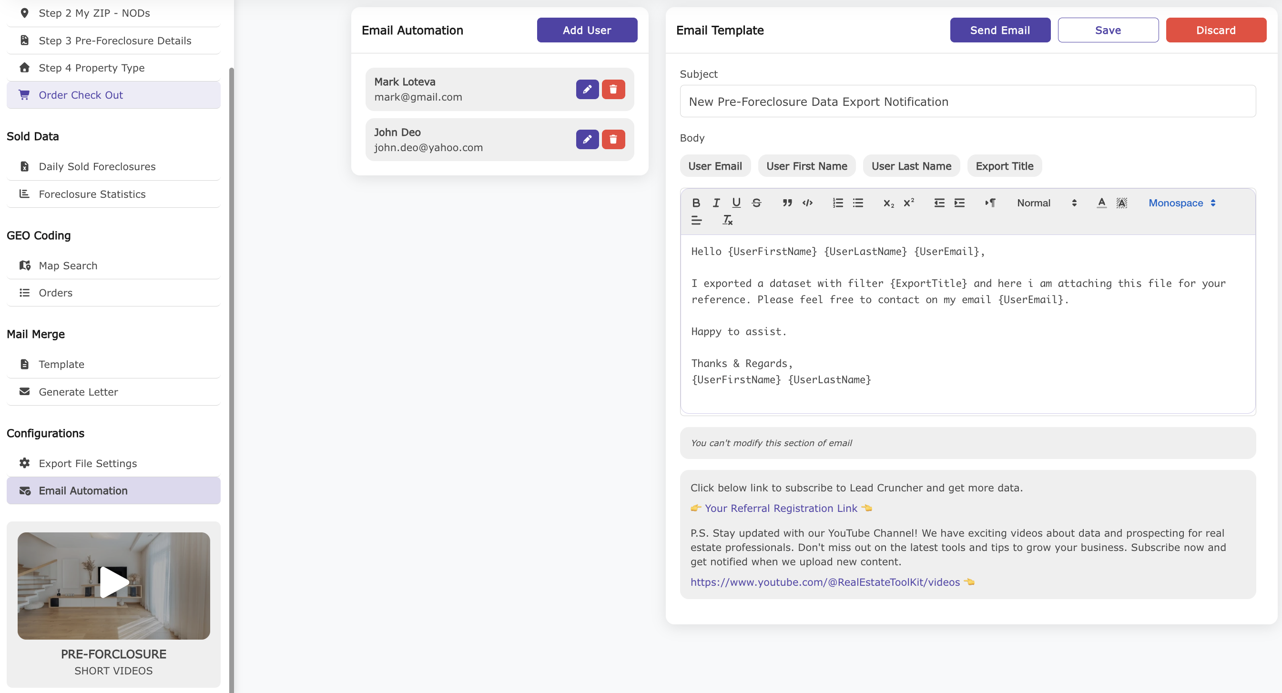1282x693 pixels.
Task: Click the Send Email button
Action: [x=1000, y=30]
